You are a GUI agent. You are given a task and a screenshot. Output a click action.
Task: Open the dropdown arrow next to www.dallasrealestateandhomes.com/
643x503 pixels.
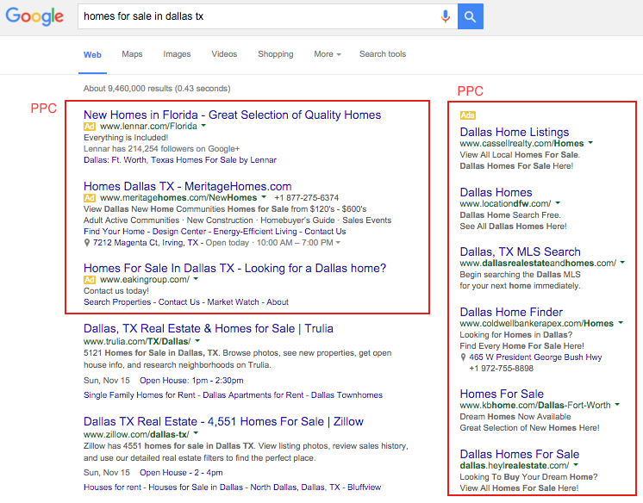622,263
